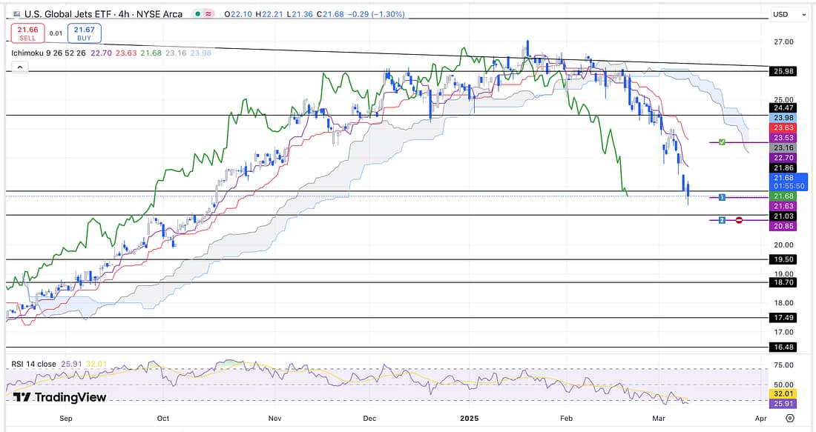Click the red stop marker on 20.85 line
Viewport: 816px width, 432px height.
pyautogui.click(x=739, y=220)
